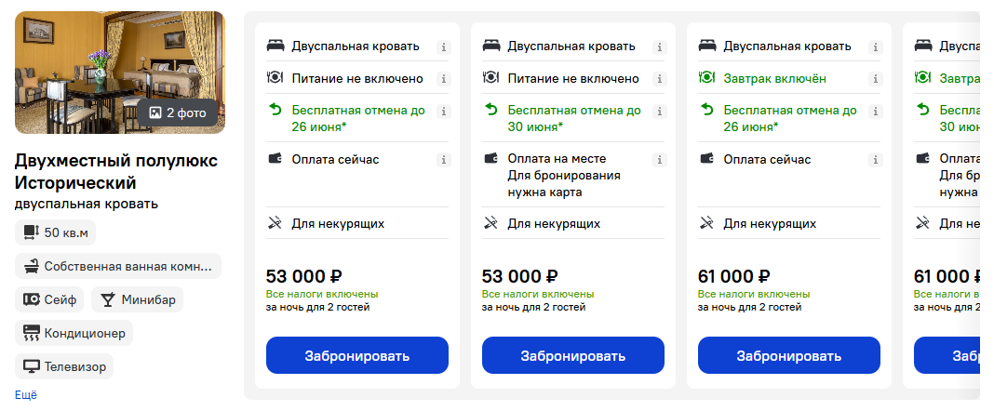Screen dimensions: 994x411
Task: Click info icon beside first Двуспальная кровать
Action: [x=444, y=46]
